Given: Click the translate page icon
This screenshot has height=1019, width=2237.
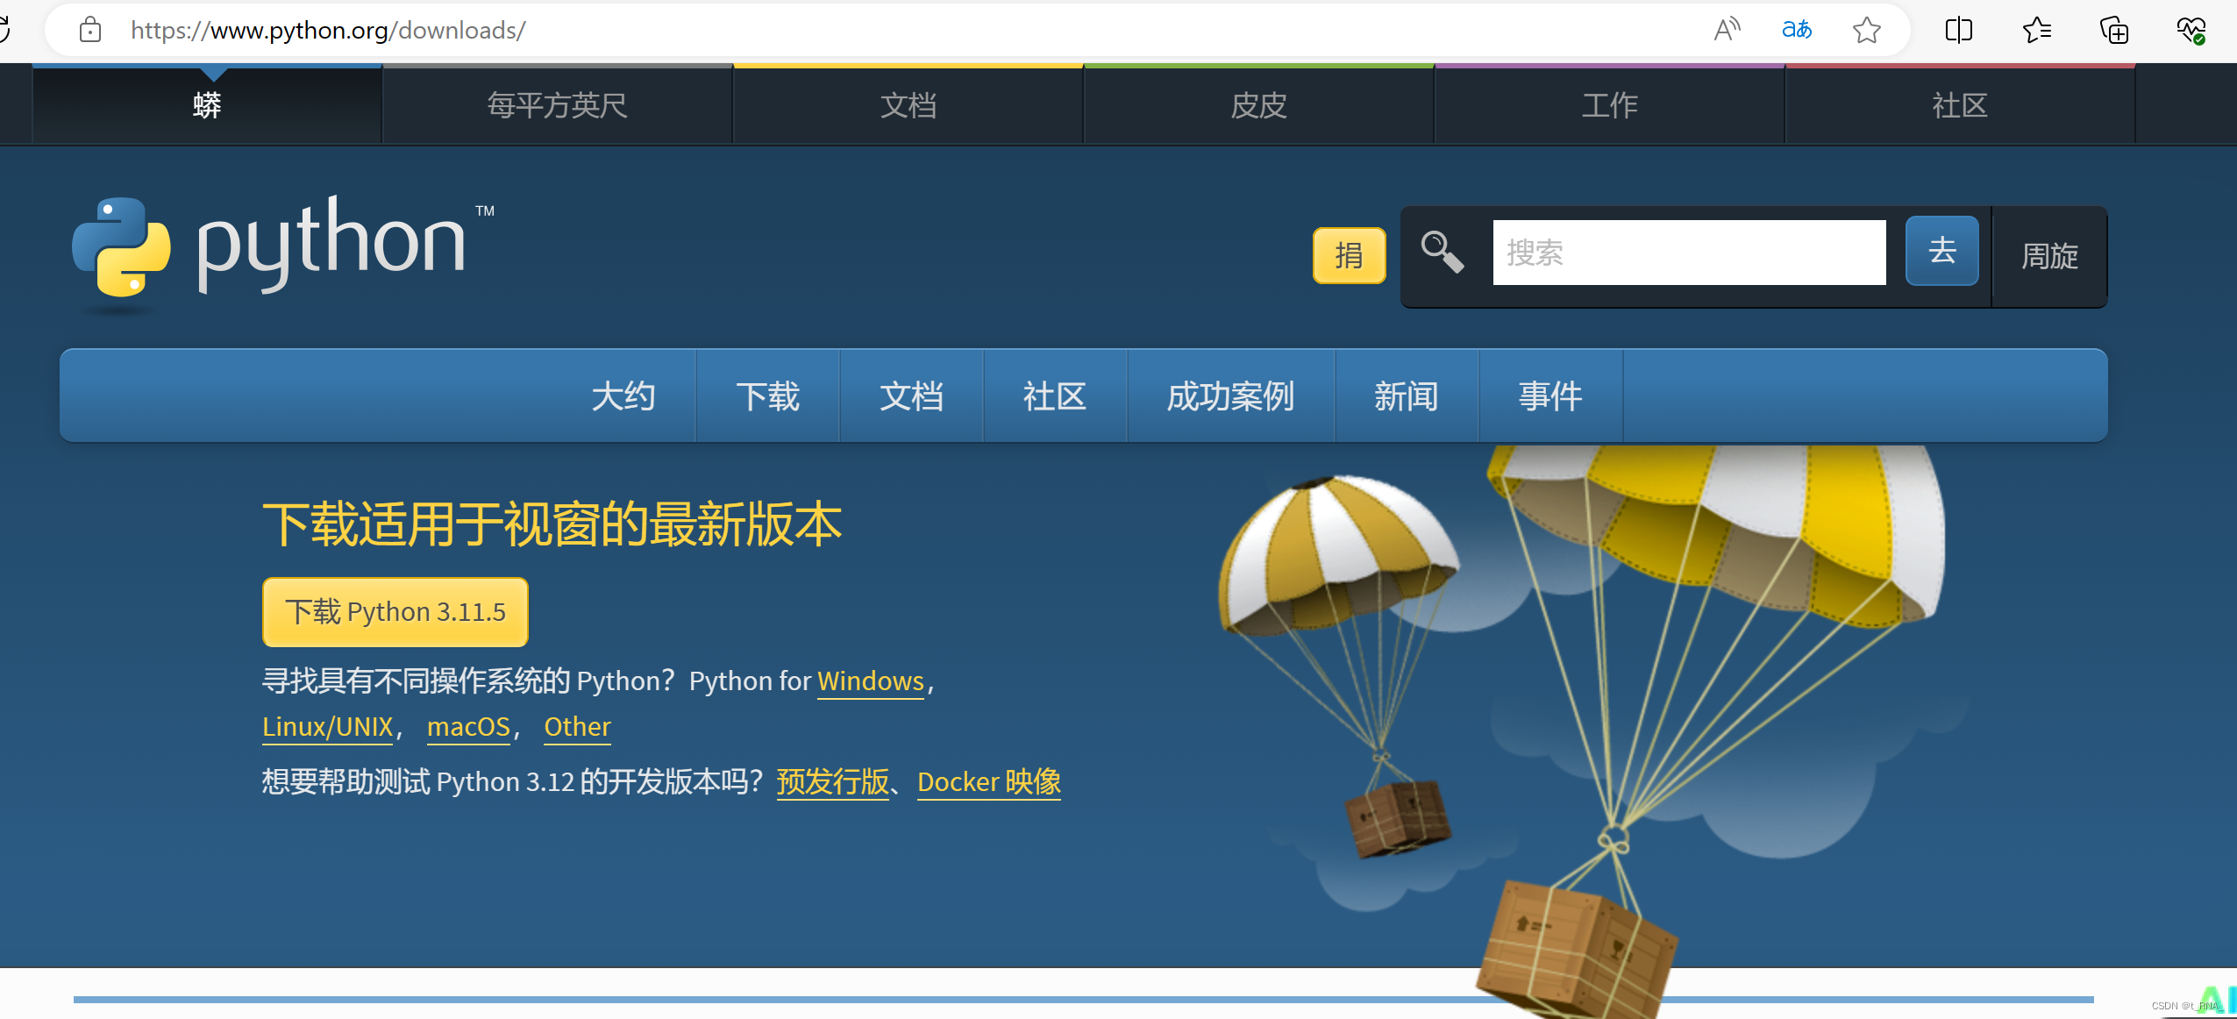Looking at the screenshot, I should tap(1796, 31).
